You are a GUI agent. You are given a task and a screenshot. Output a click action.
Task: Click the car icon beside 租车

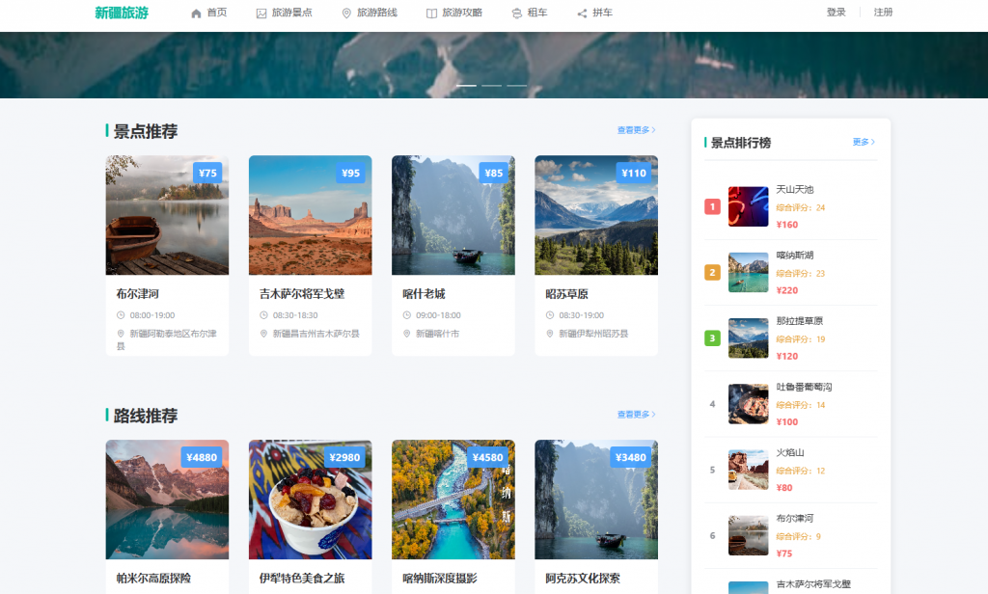[517, 13]
